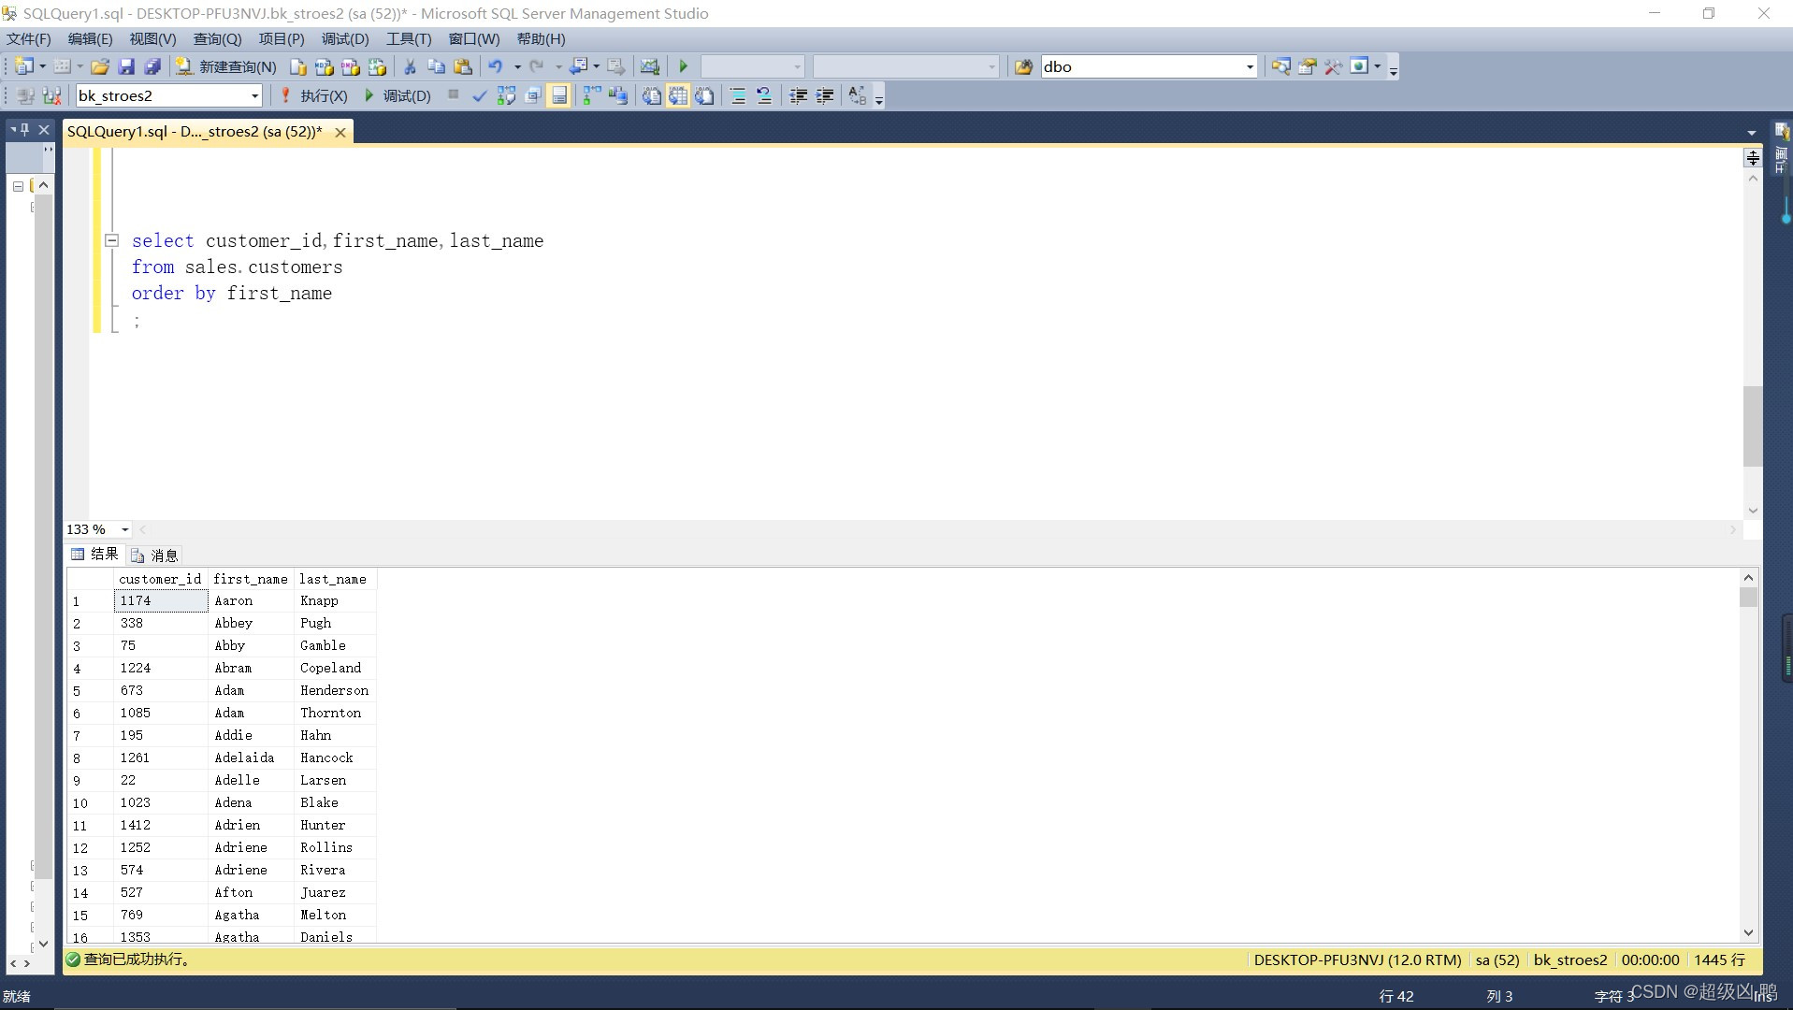This screenshot has height=1010, width=1793.
Task: Click the green Start arrow in top toolbar
Action: pyautogui.click(x=684, y=66)
